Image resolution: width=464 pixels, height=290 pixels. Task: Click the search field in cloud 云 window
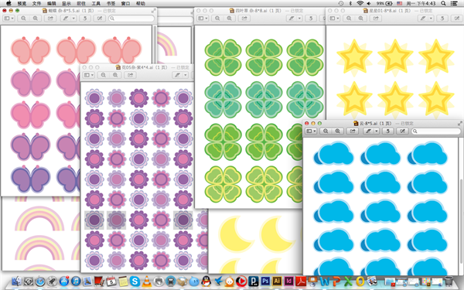[437, 131]
